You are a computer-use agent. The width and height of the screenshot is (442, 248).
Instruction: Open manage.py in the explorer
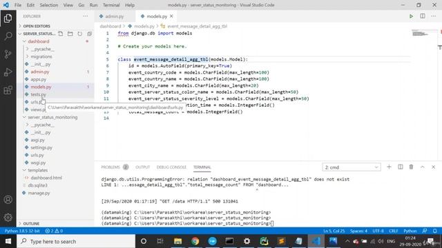[39, 193]
